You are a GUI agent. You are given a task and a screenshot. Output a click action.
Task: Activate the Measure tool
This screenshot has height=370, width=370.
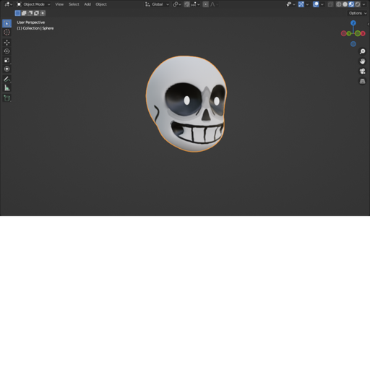pos(7,88)
